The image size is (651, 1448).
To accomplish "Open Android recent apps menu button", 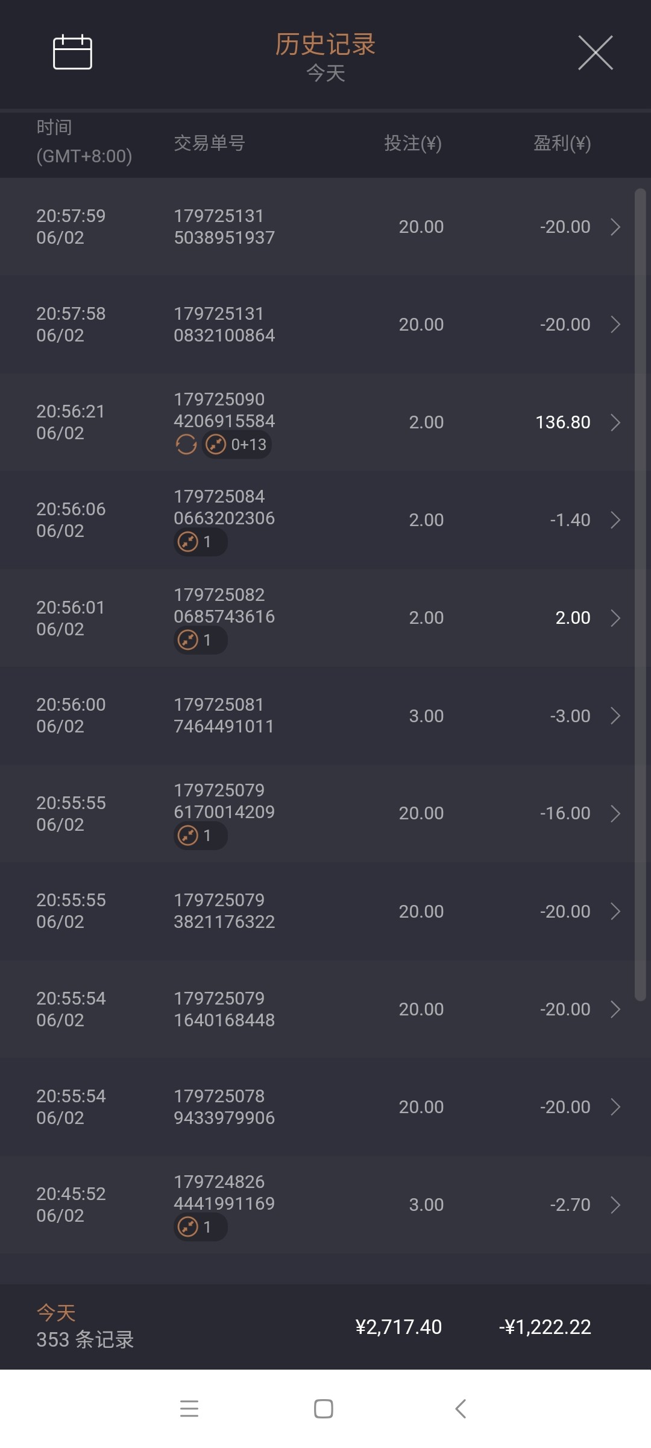I will [189, 1409].
